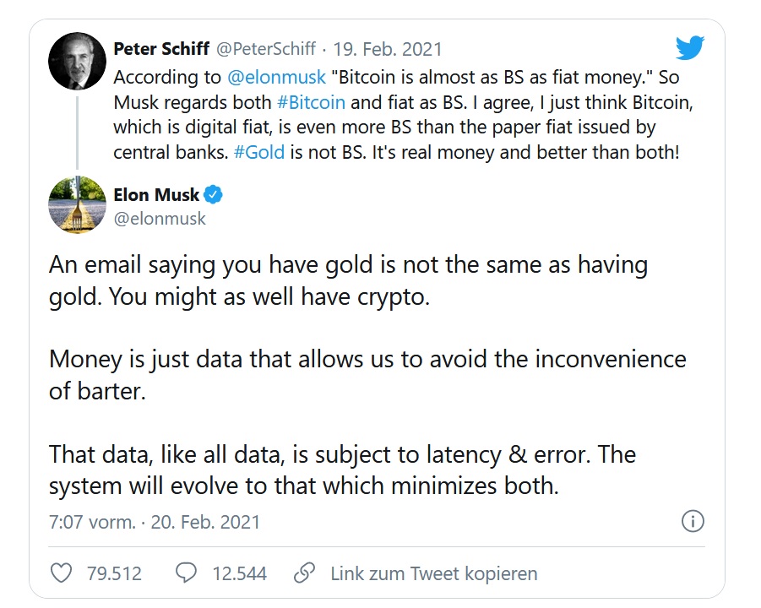
Task: Click Peter Schiff display name
Action: click(x=162, y=50)
